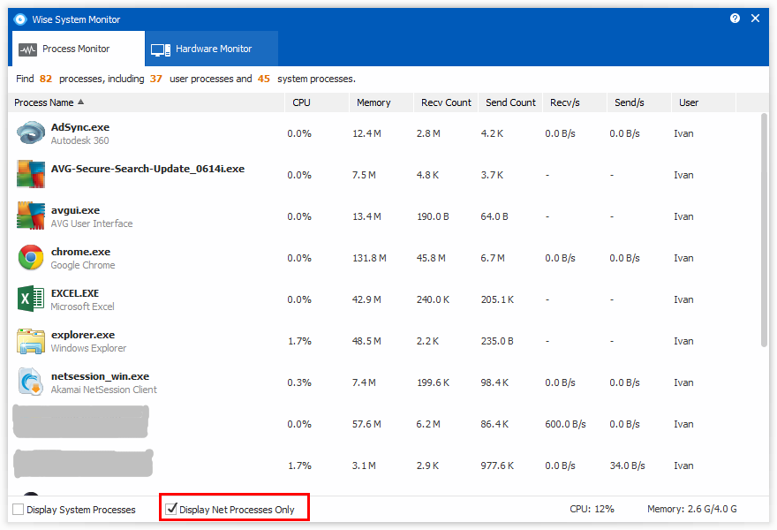
Task: Select the explorer.exe process name
Action: point(83,335)
